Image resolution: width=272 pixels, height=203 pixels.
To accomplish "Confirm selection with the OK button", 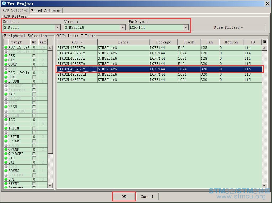I will 124,197.
